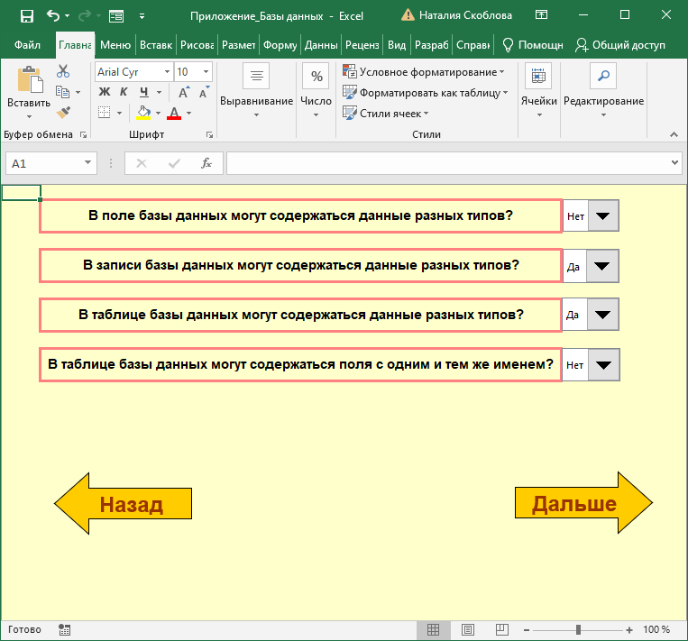Toggle Italic formatting
The image size is (688, 641).
(x=124, y=92)
